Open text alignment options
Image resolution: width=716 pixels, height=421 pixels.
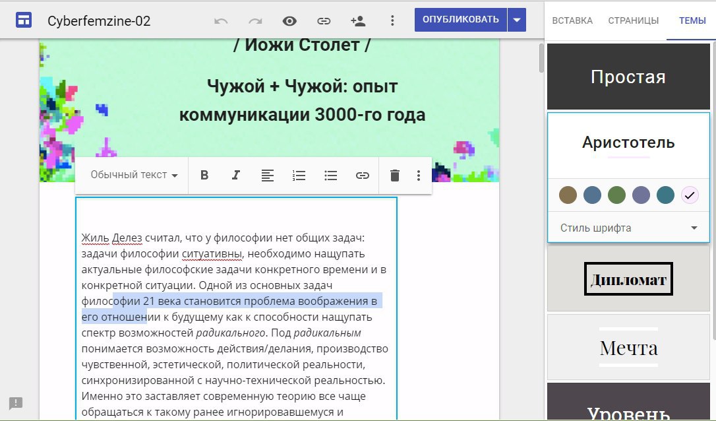pos(268,175)
